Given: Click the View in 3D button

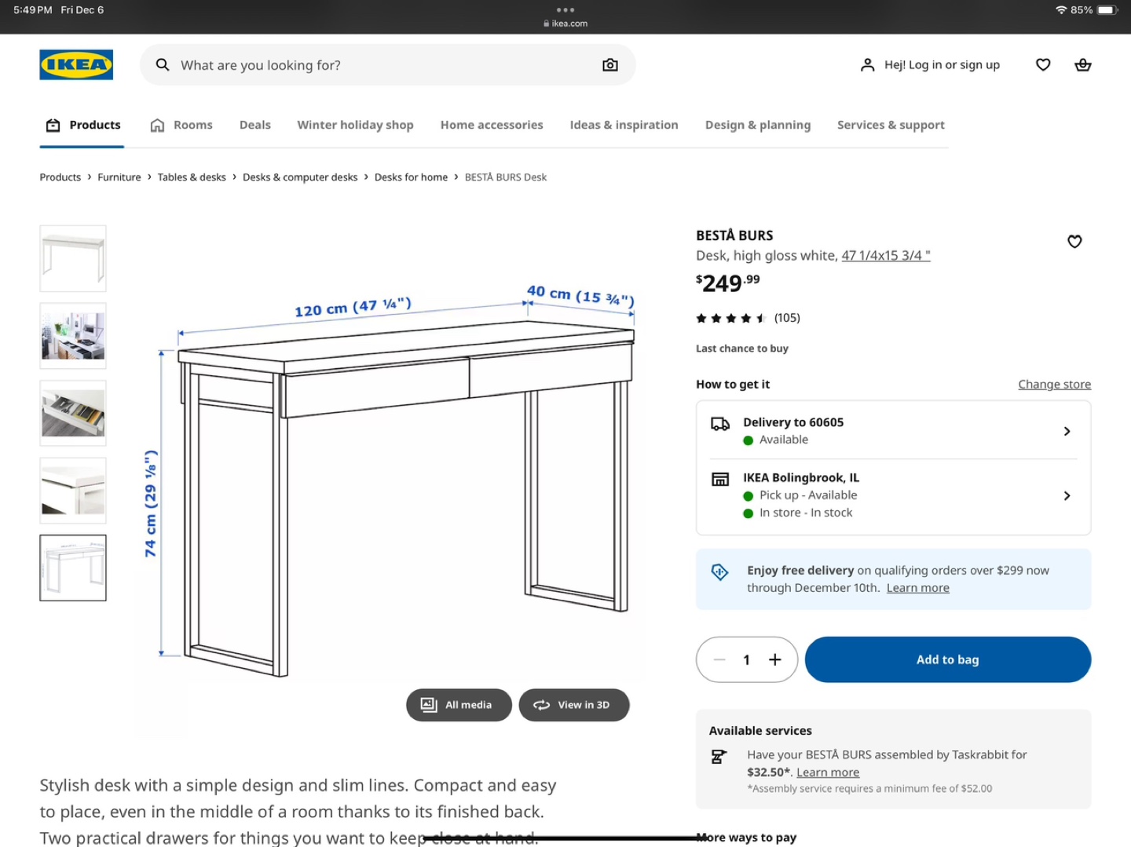Looking at the screenshot, I should (574, 705).
